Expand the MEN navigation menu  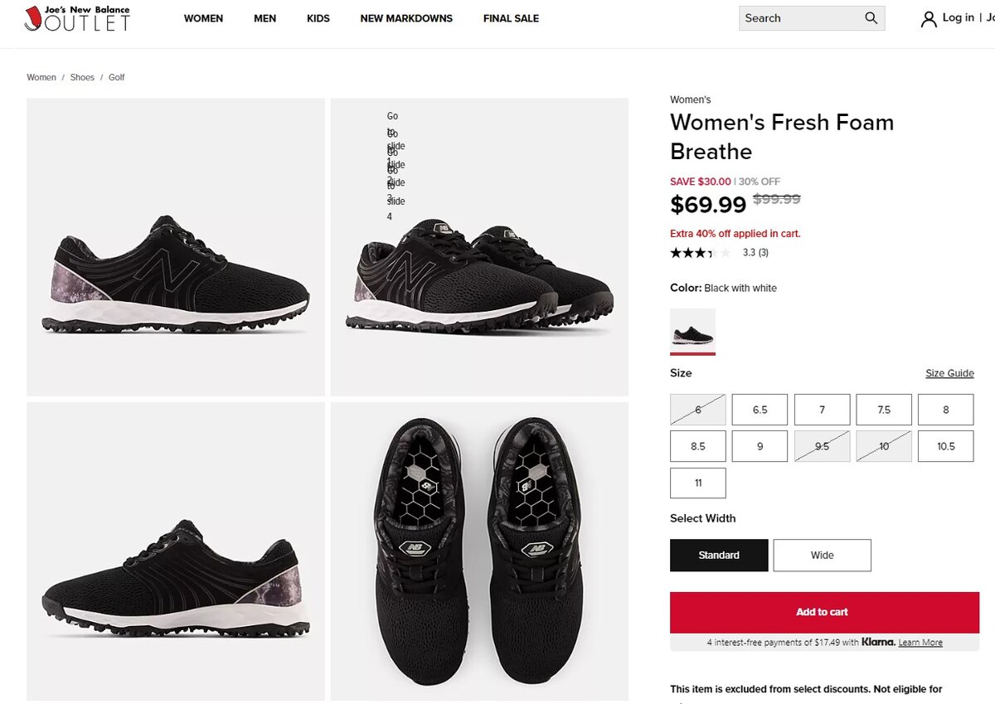(x=265, y=18)
